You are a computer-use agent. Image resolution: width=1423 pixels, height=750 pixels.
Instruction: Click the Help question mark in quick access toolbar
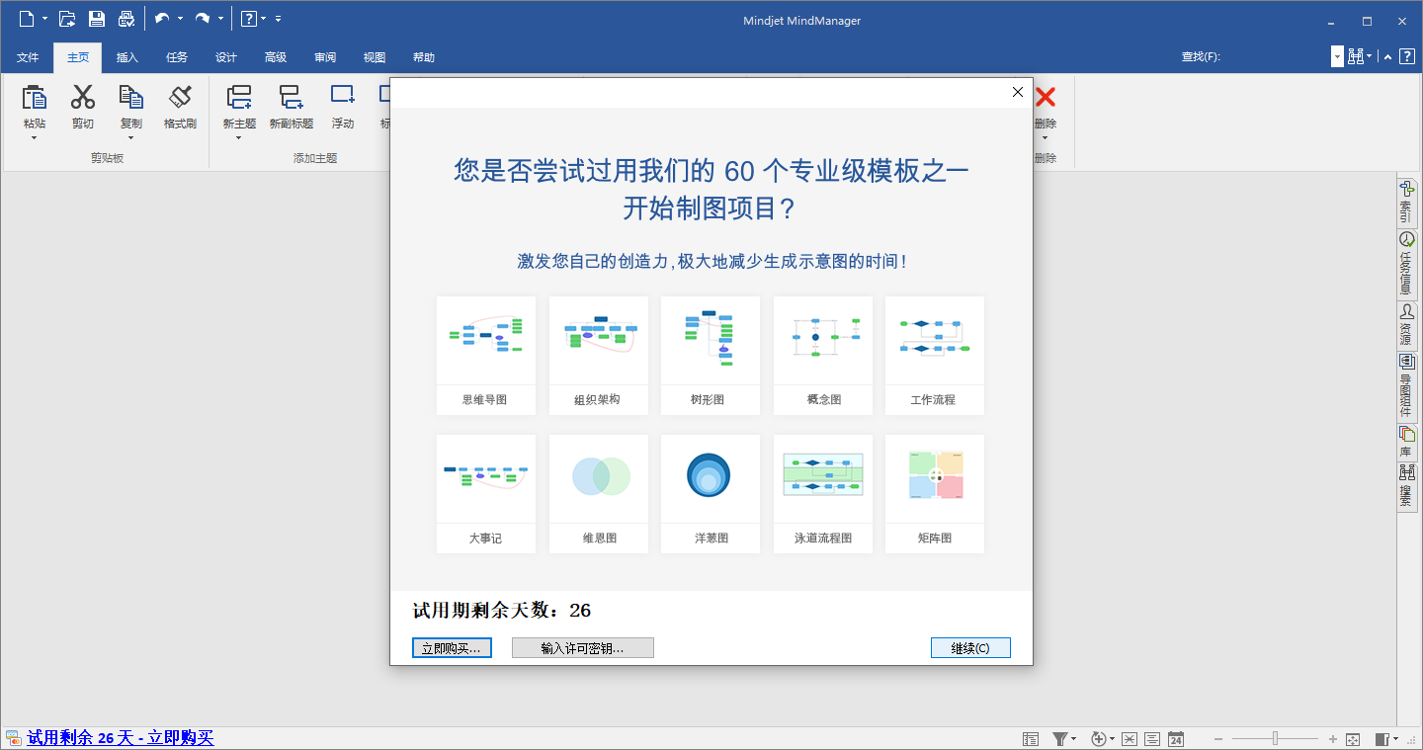[249, 19]
